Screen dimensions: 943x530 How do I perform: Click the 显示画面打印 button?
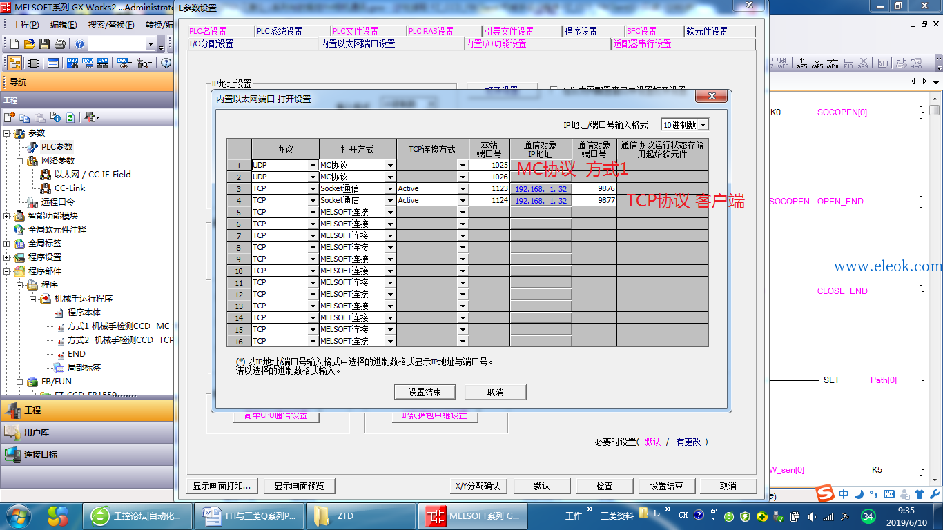point(222,486)
